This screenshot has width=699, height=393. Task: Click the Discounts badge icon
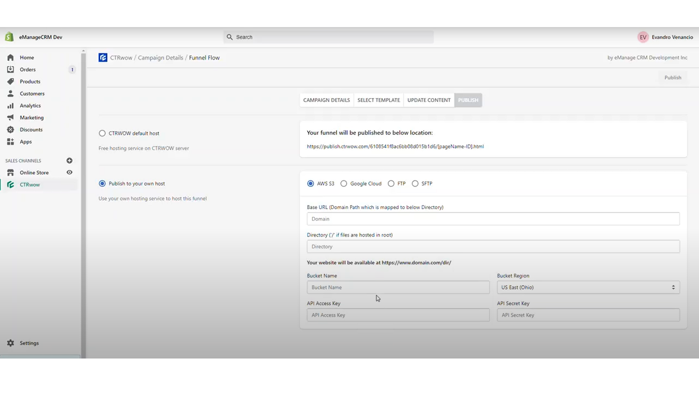10,130
